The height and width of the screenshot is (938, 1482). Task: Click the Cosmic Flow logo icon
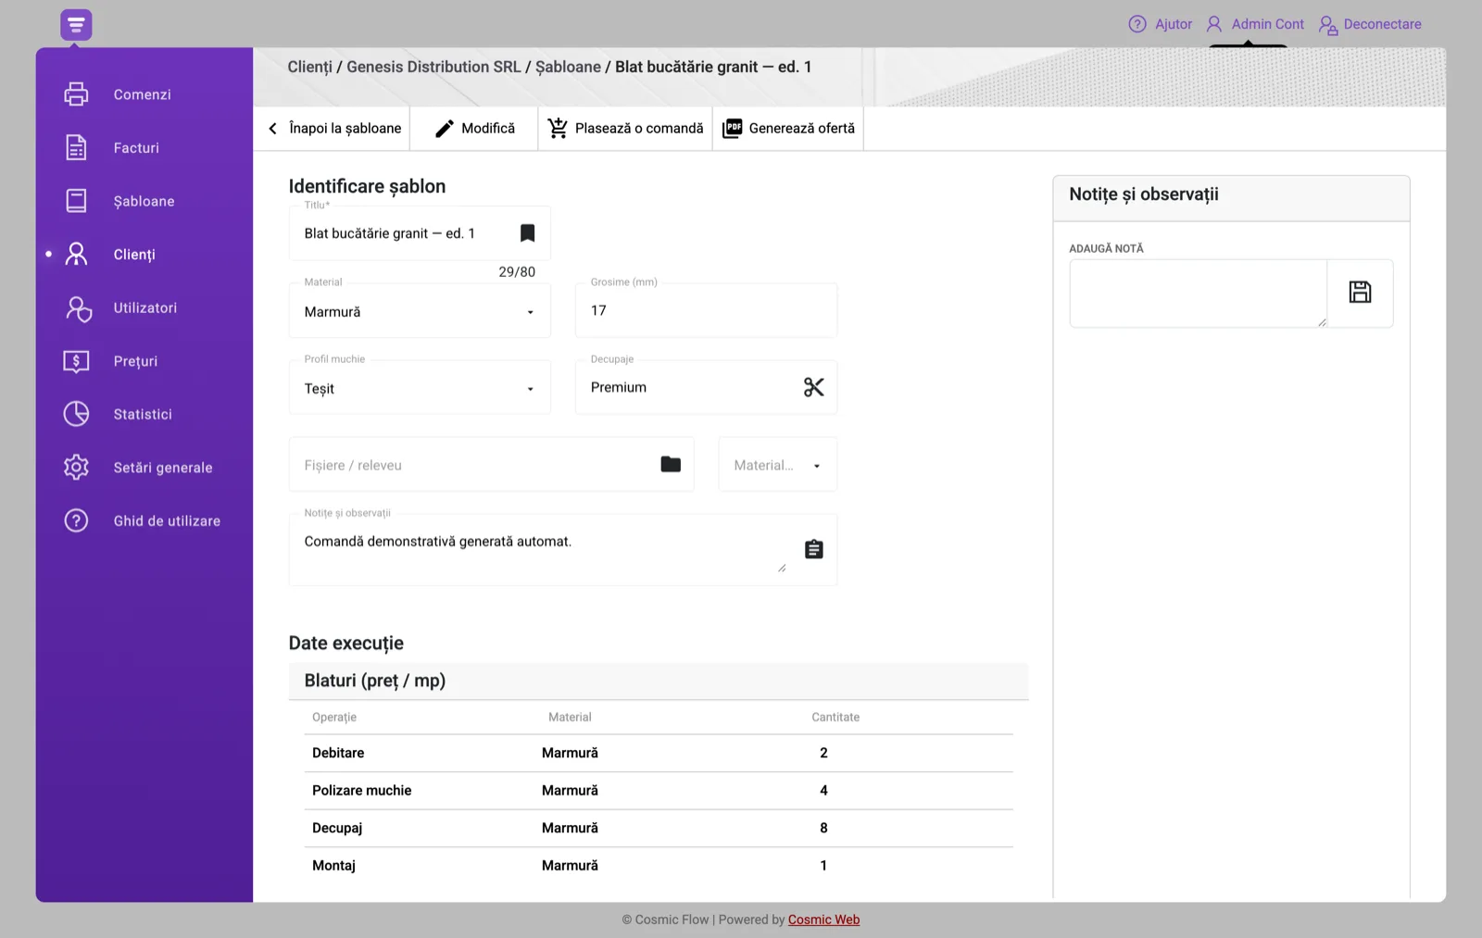click(76, 24)
